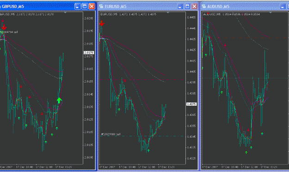Select the chart shift triangle in GBPUSD chart
The height and width of the screenshot is (172, 289).
(x=65, y=13)
